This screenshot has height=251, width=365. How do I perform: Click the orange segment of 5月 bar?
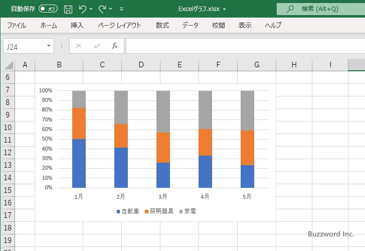[248, 148]
